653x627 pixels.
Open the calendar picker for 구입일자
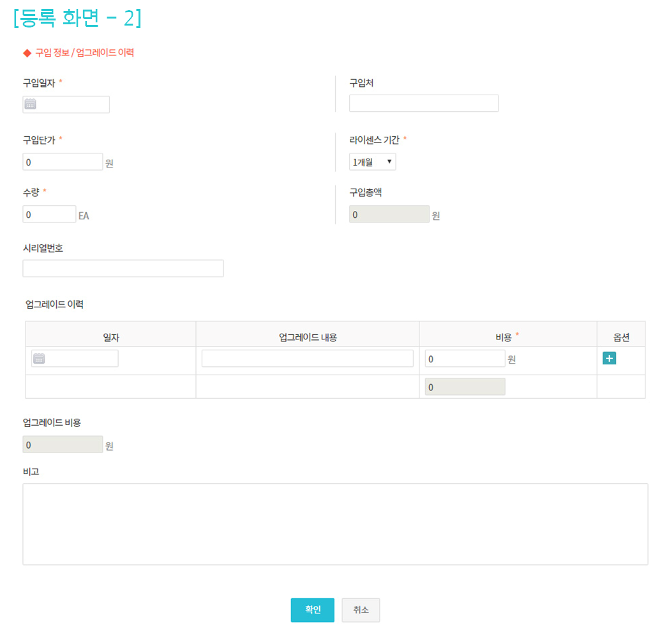pyautogui.click(x=30, y=104)
